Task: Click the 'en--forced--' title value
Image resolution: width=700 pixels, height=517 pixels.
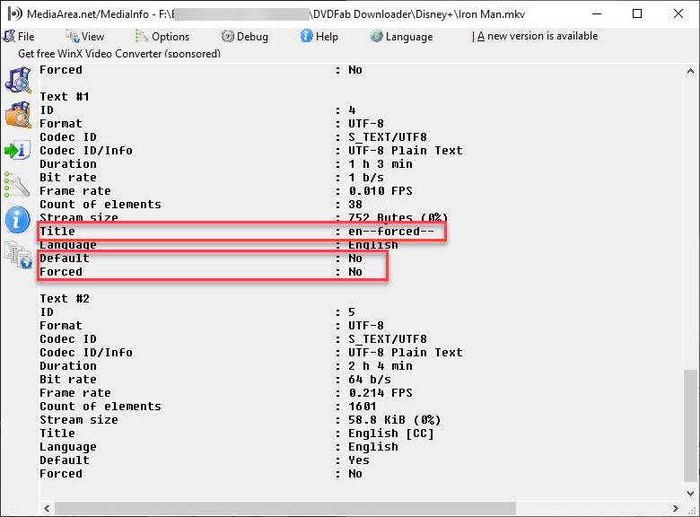Action: click(x=391, y=232)
